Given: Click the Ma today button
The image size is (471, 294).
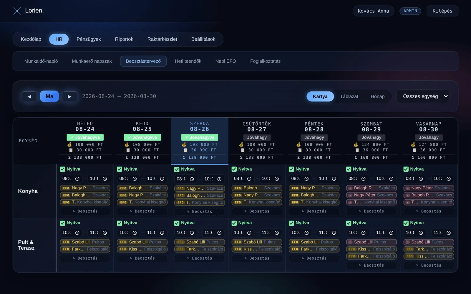Looking at the screenshot, I should pyautogui.click(x=49, y=96).
